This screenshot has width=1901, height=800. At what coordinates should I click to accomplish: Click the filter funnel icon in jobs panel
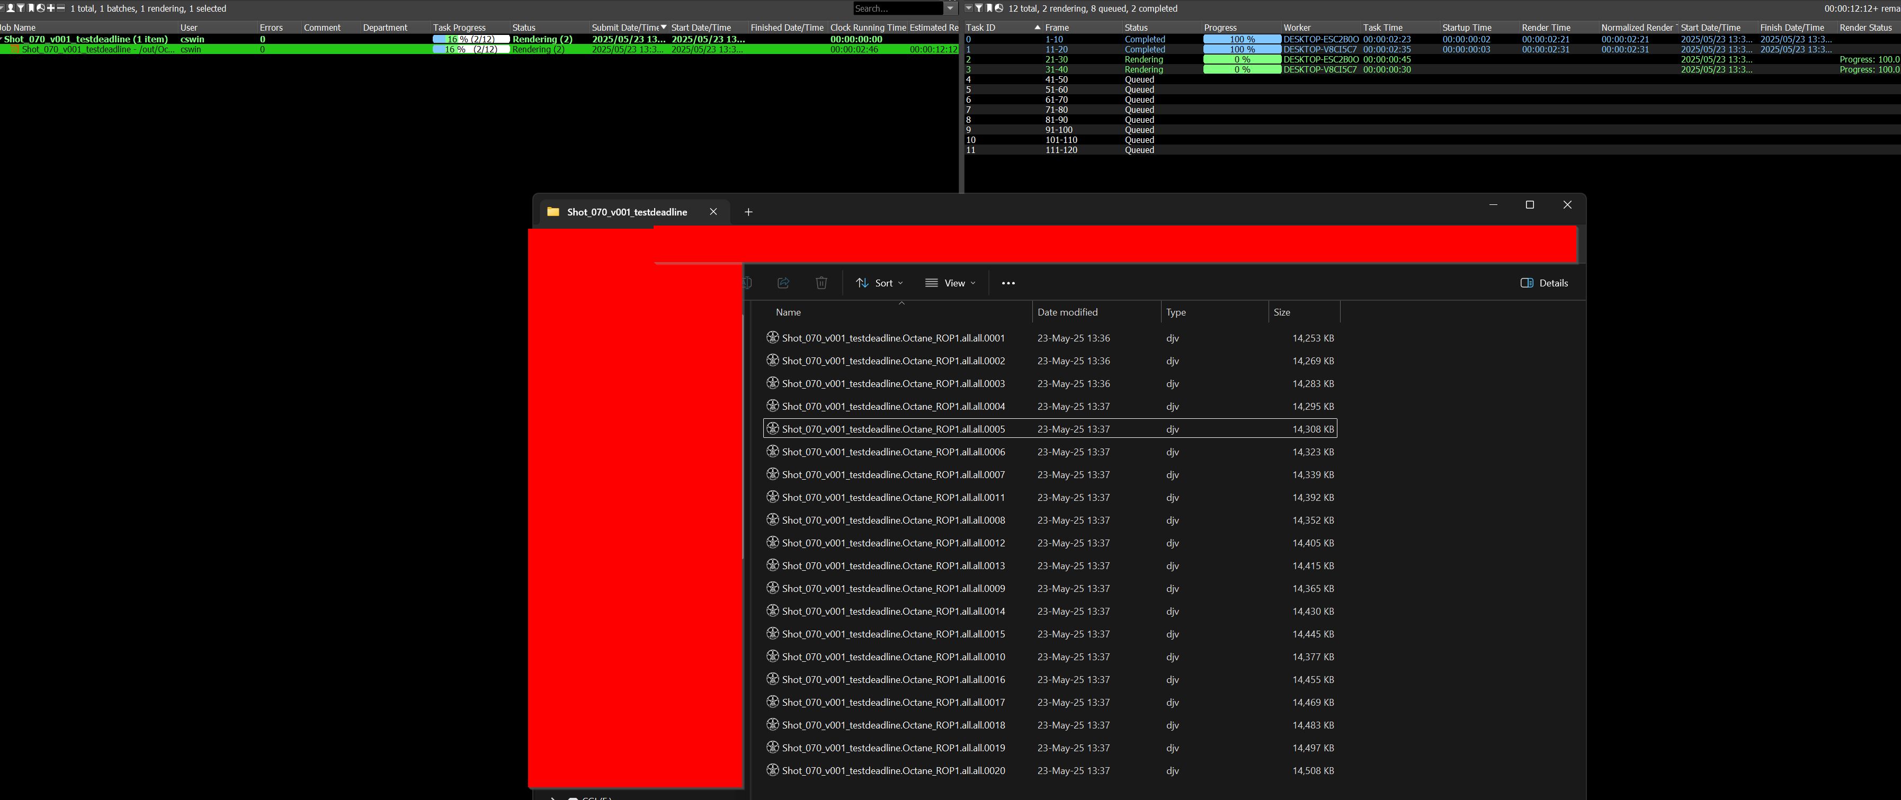pyautogui.click(x=21, y=8)
